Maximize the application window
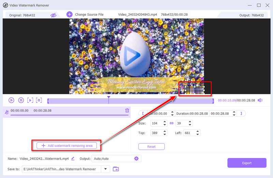This screenshot has height=178, width=273. pyautogui.click(x=259, y=5)
